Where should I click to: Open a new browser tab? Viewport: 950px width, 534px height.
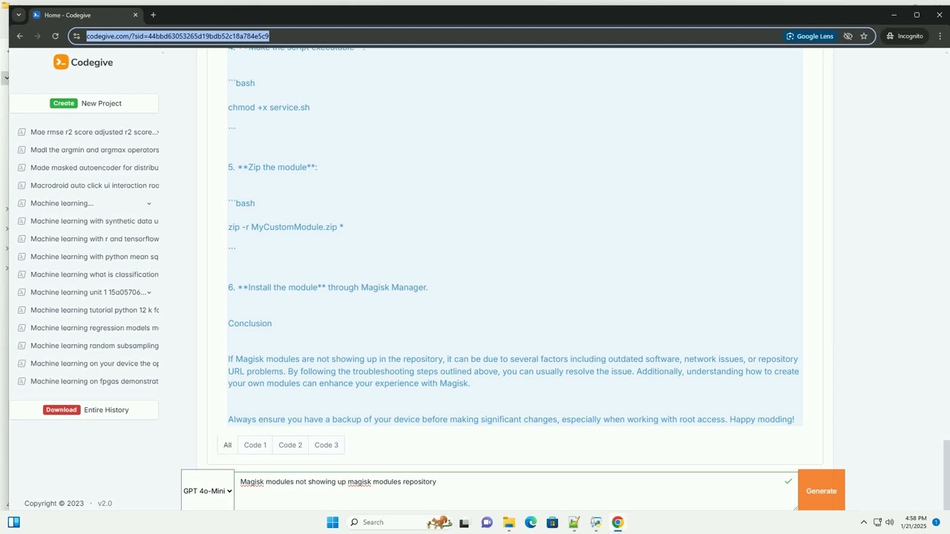(153, 15)
